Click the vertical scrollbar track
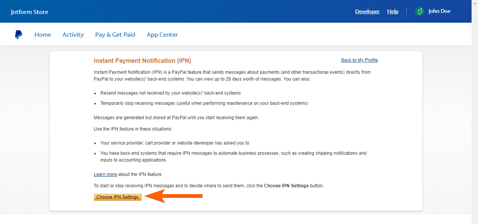Screen dimensions: 478x224 coord(475,114)
